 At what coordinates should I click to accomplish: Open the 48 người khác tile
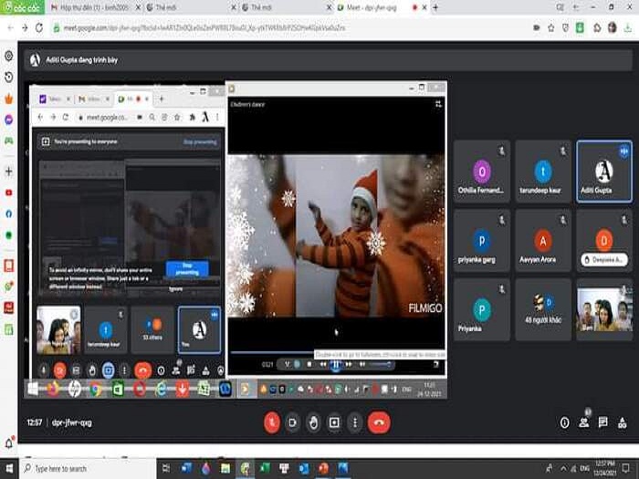tap(543, 309)
